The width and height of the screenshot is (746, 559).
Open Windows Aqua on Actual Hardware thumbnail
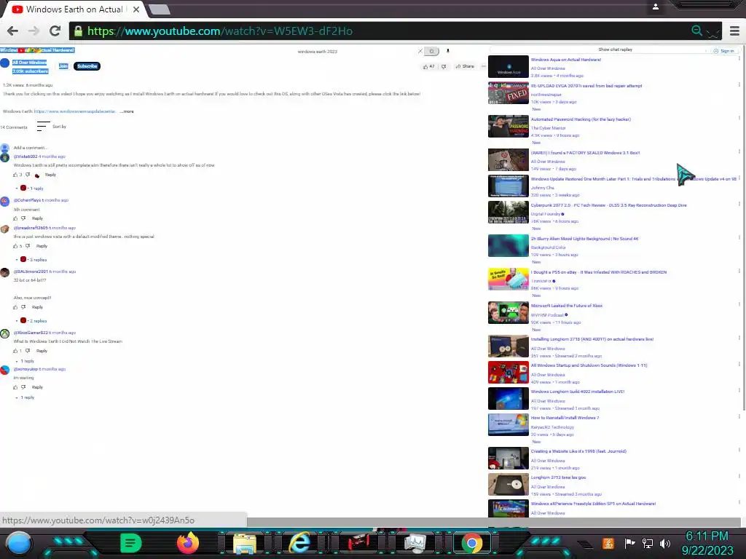pos(508,66)
